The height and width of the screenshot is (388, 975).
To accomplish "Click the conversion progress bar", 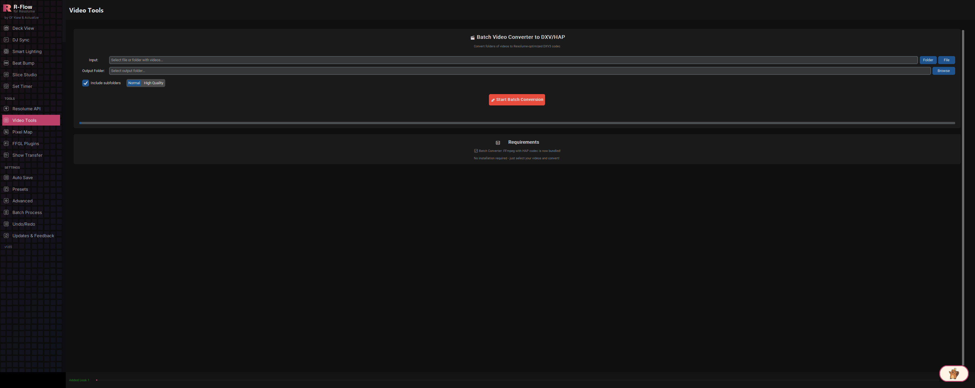I will click(517, 123).
